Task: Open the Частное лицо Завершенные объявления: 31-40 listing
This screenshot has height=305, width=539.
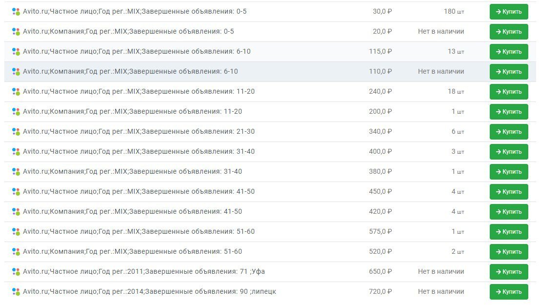Action: click(139, 151)
